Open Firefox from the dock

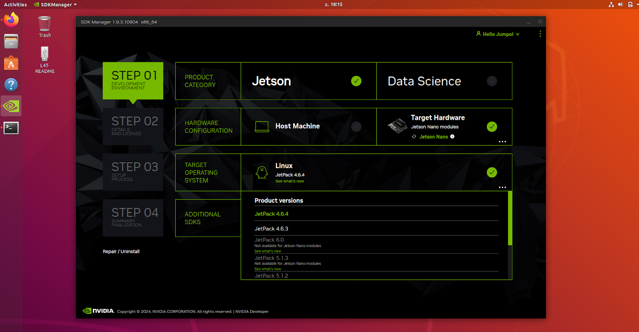click(11, 20)
